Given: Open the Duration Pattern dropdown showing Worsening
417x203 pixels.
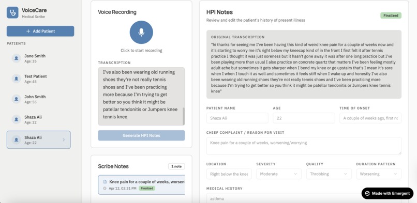Looking at the screenshot, I should pyautogui.click(x=379, y=174).
